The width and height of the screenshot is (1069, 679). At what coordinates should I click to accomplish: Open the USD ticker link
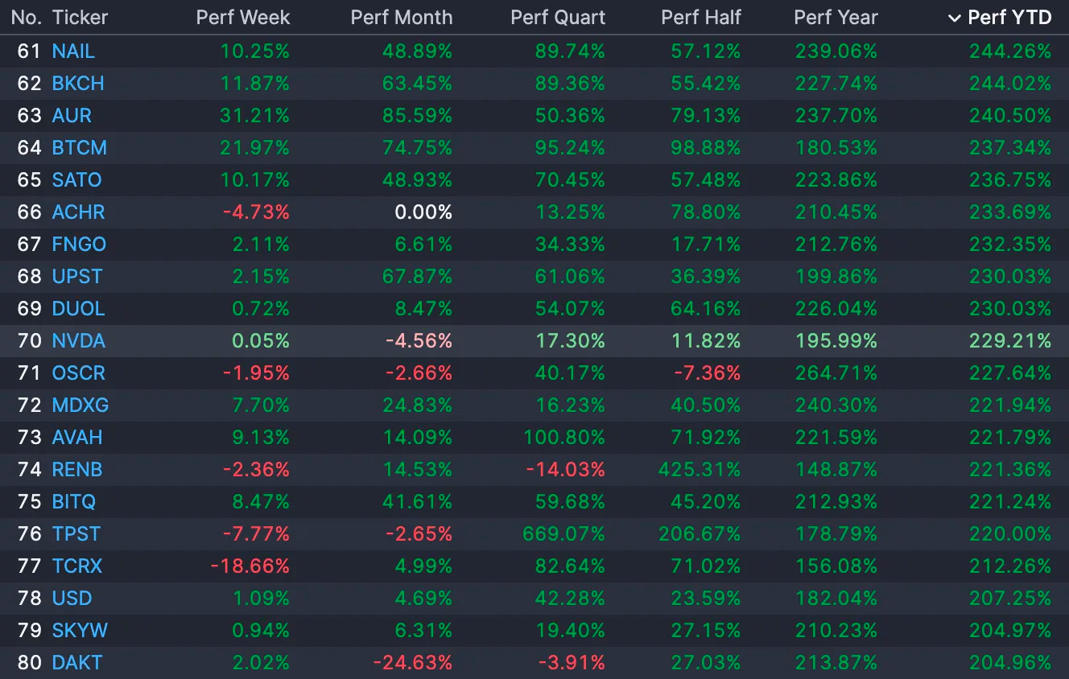[x=72, y=599]
